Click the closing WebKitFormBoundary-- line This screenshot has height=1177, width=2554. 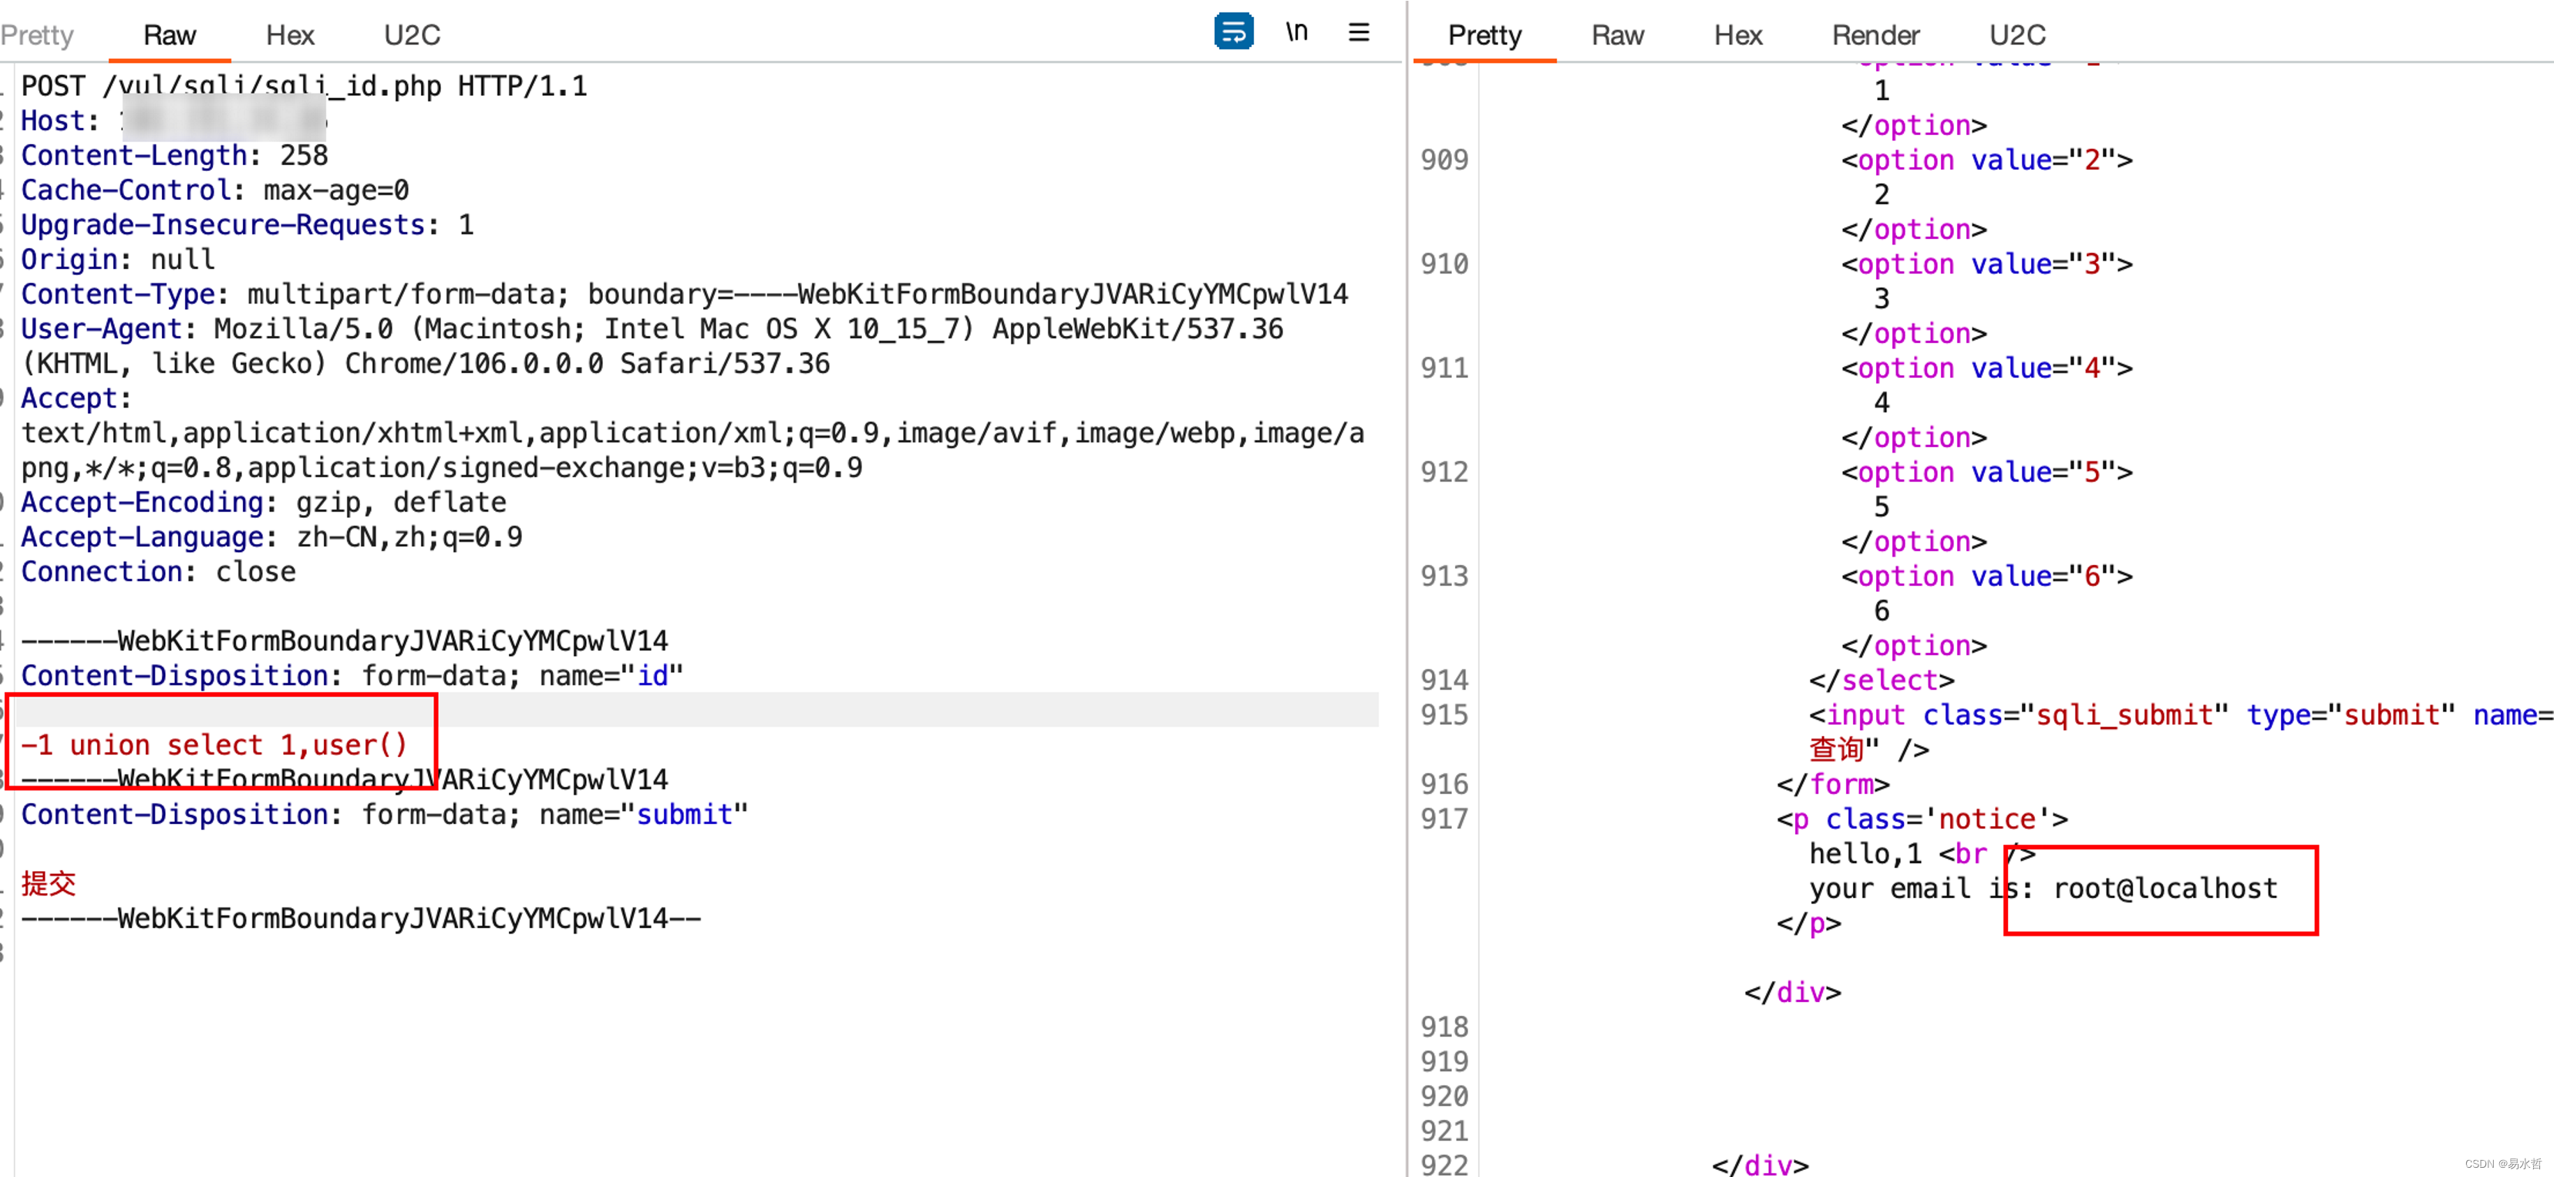click(x=361, y=919)
